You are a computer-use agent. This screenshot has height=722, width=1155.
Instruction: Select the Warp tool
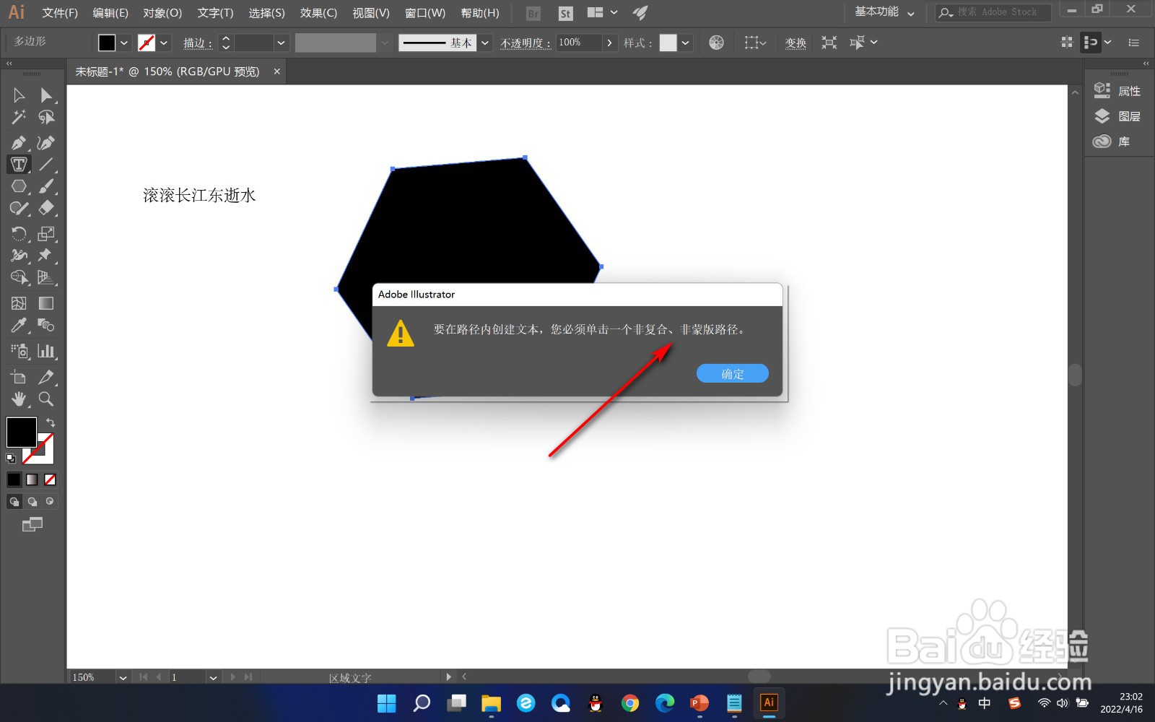point(19,256)
